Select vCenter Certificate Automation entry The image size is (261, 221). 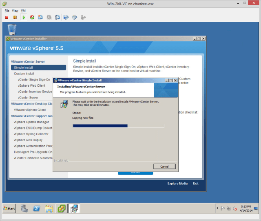[33, 158]
